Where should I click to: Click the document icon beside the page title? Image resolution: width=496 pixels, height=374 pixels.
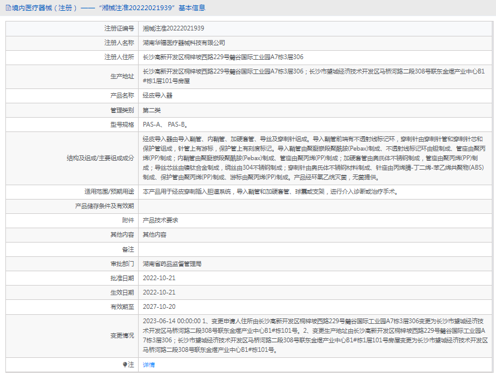click(8, 8)
